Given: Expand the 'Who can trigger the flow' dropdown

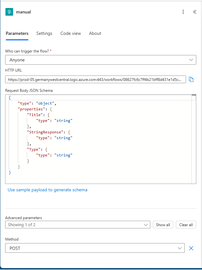Looking at the screenshot, I should coord(101,60).
